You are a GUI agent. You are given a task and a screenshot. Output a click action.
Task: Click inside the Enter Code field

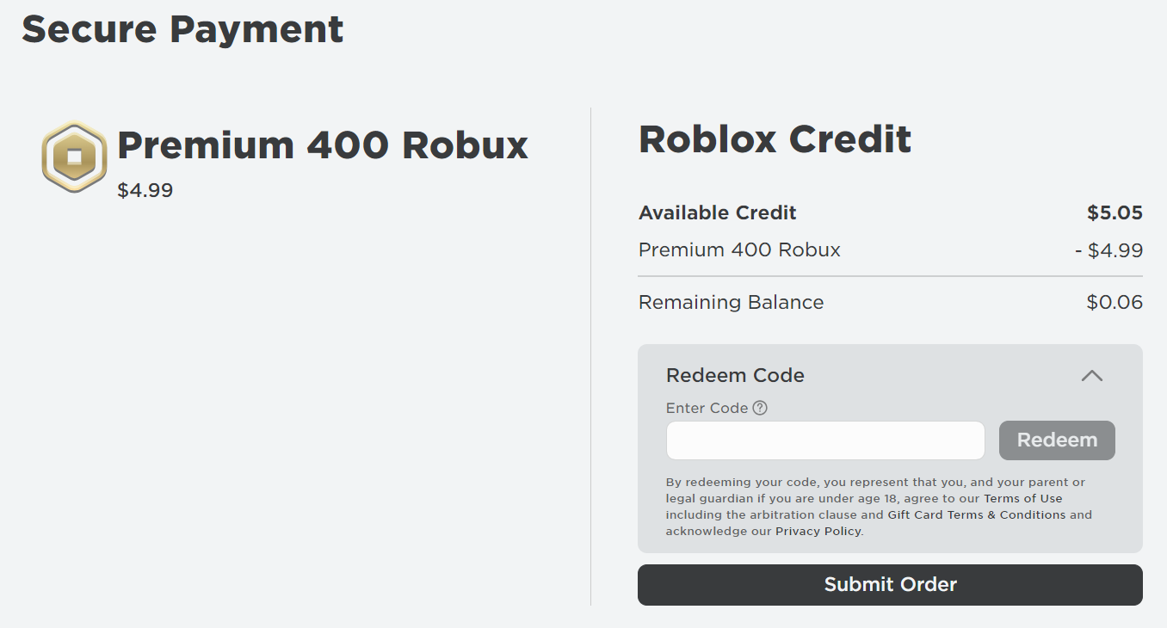(x=824, y=440)
